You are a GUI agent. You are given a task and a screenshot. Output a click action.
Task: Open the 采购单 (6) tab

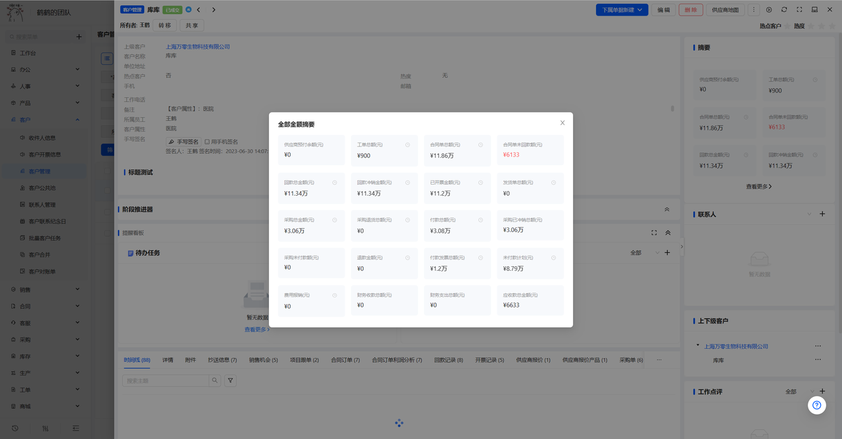point(631,360)
